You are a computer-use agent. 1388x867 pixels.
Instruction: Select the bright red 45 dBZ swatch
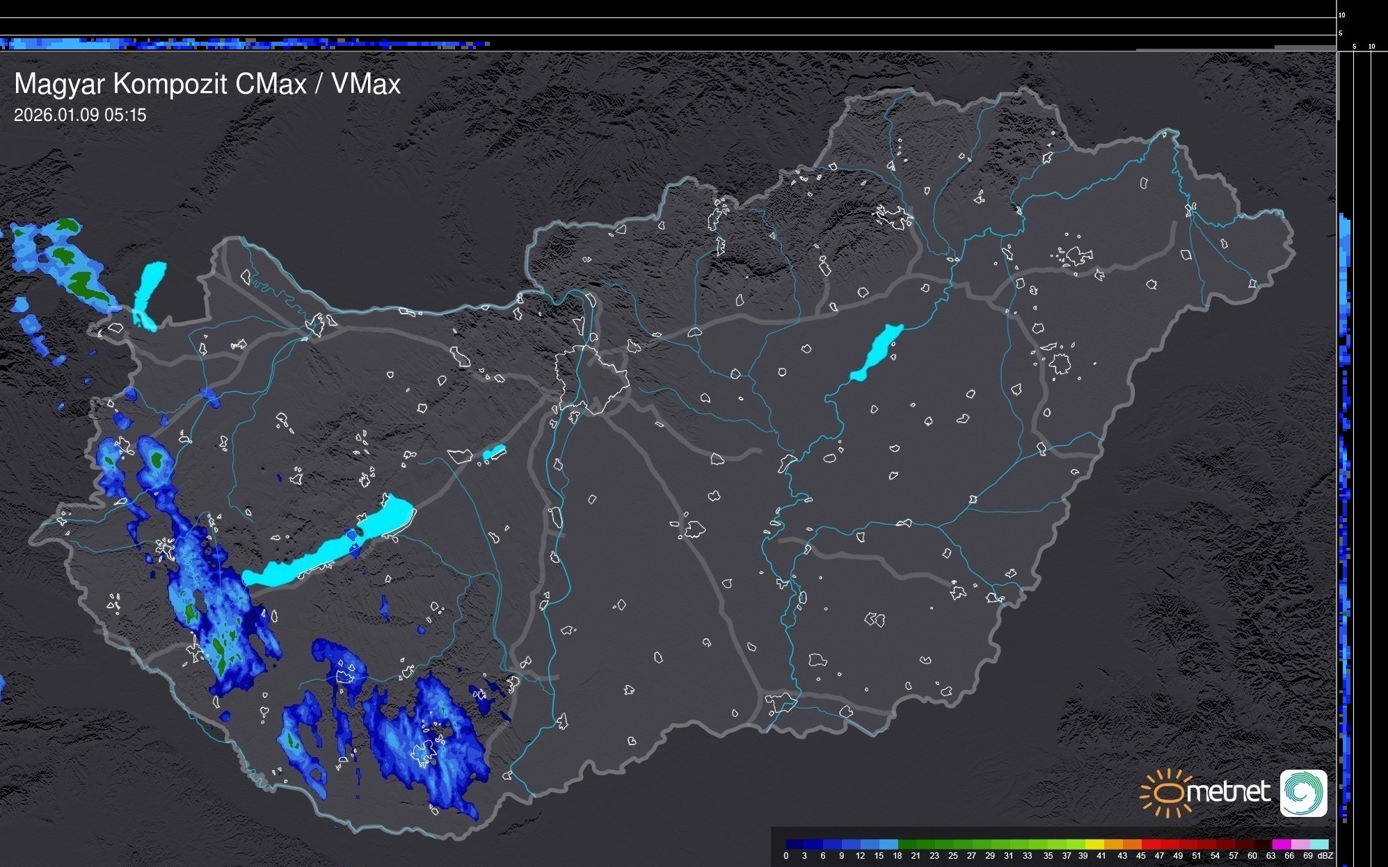coord(1151,844)
